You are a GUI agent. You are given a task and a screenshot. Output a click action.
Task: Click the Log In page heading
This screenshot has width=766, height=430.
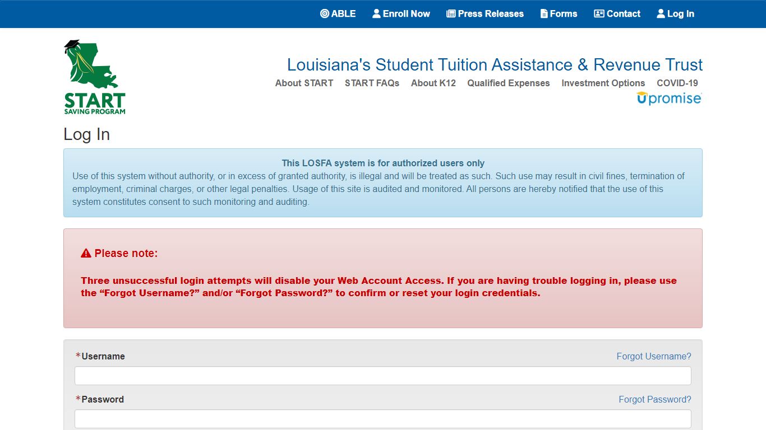pyautogui.click(x=86, y=134)
